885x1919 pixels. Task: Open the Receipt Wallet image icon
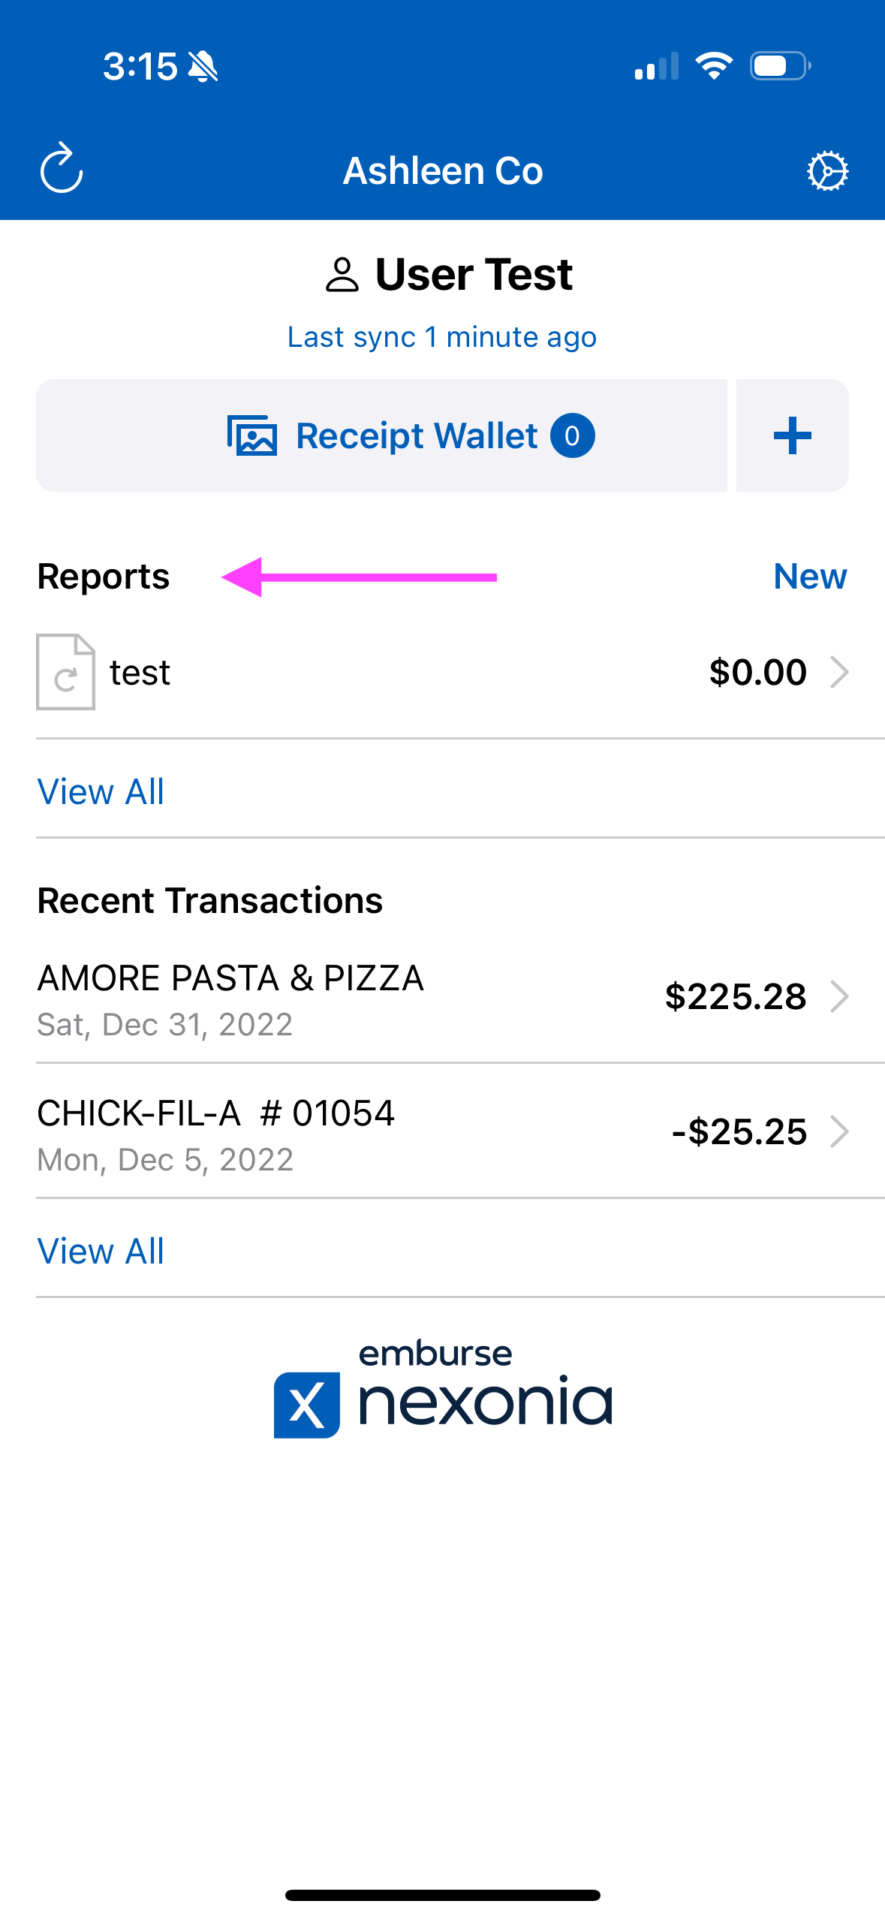coord(252,435)
